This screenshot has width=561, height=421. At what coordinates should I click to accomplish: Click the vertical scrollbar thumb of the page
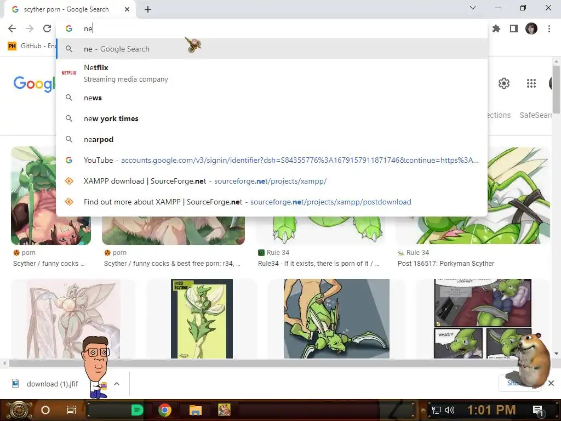[x=556, y=88]
